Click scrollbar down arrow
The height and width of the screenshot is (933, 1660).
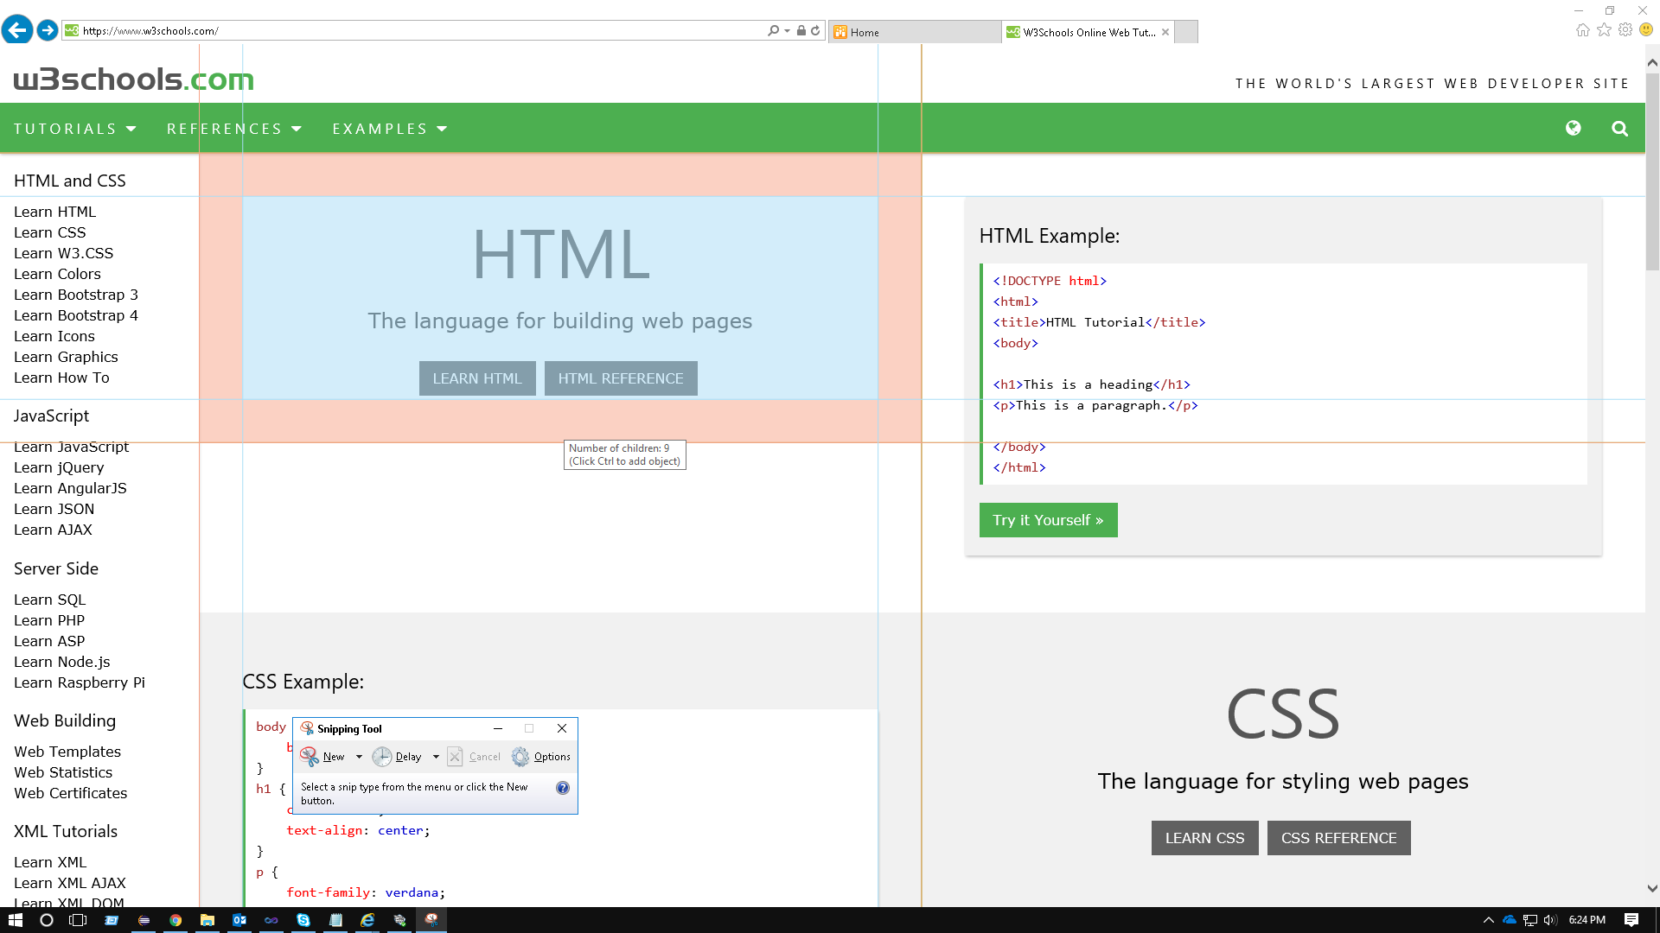1652,888
